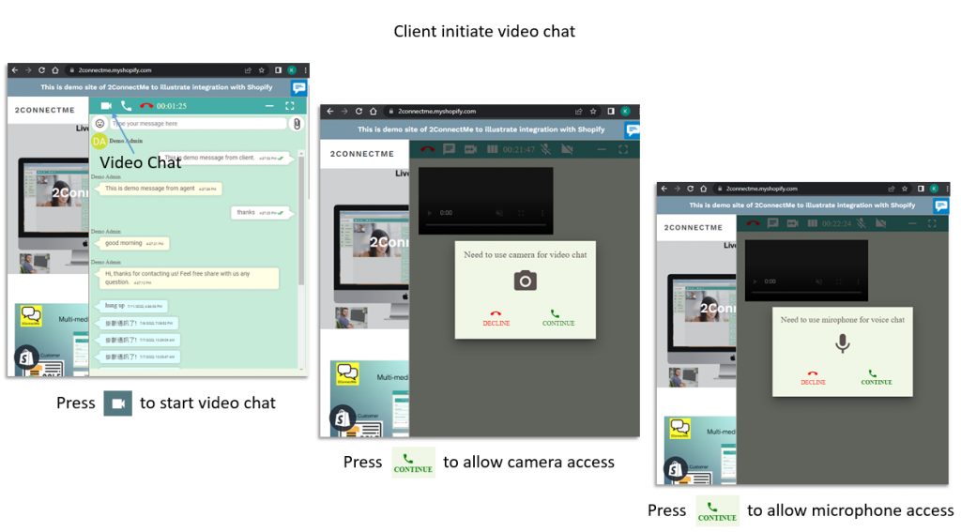Click the Shopify bag icon in the chat window
961x532 pixels.
pyautogui.click(x=26, y=357)
